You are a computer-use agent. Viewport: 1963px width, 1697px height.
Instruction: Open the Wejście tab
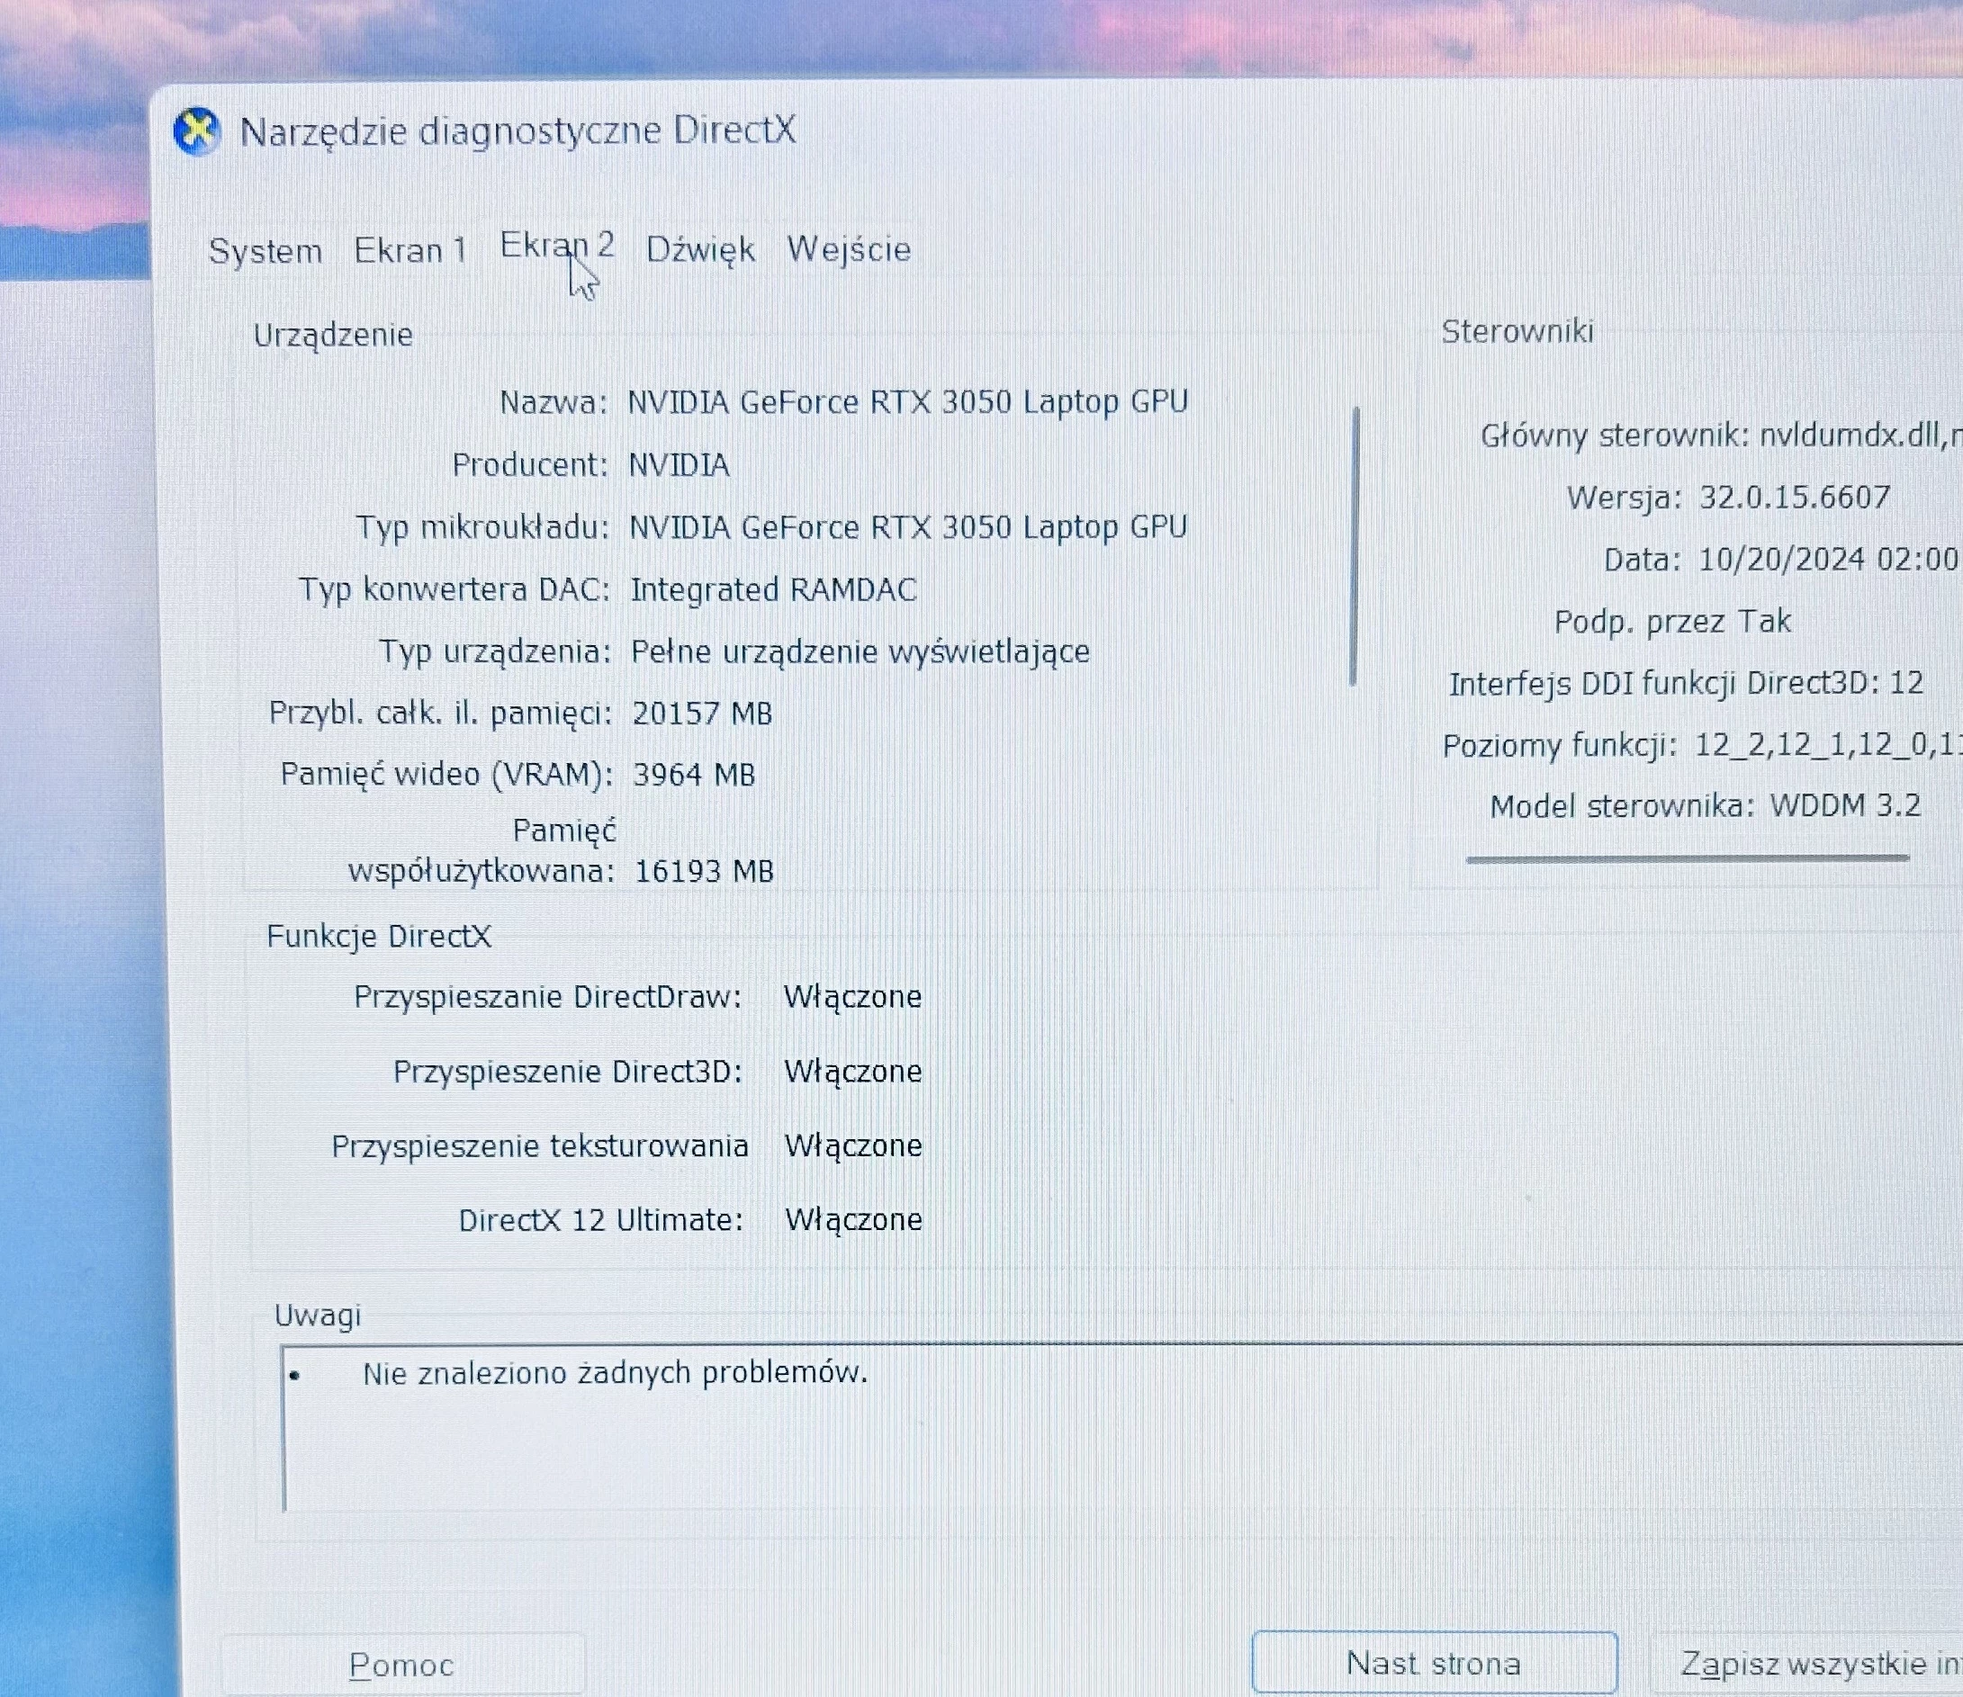tap(849, 249)
